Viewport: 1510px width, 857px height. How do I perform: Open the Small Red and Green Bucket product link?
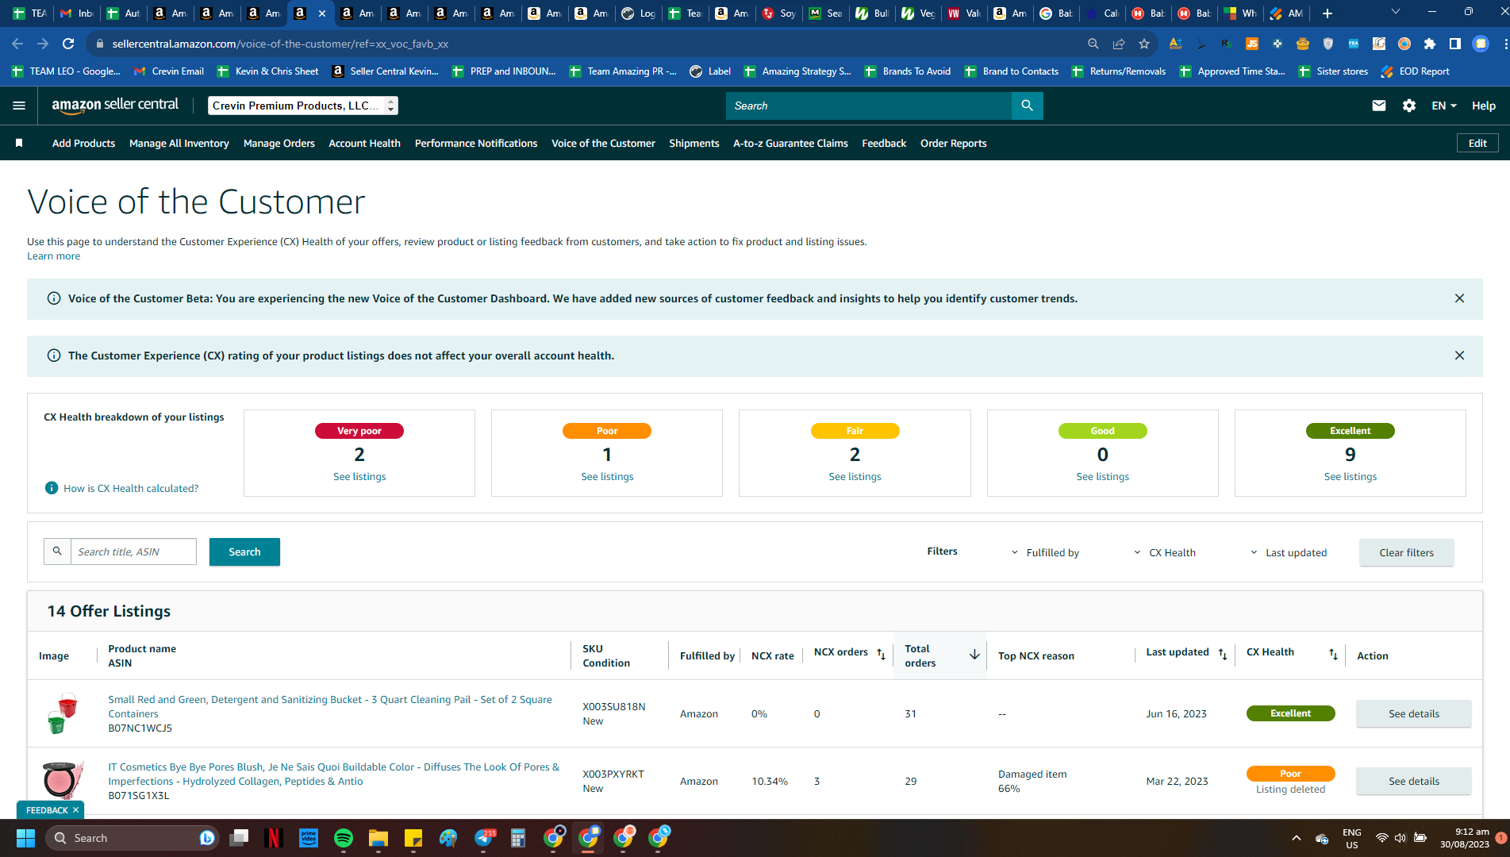coord(330,706)
